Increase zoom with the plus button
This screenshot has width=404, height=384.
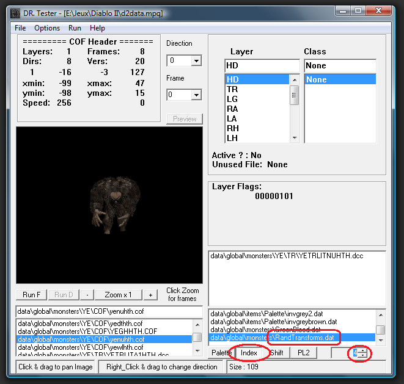[151, 295]
